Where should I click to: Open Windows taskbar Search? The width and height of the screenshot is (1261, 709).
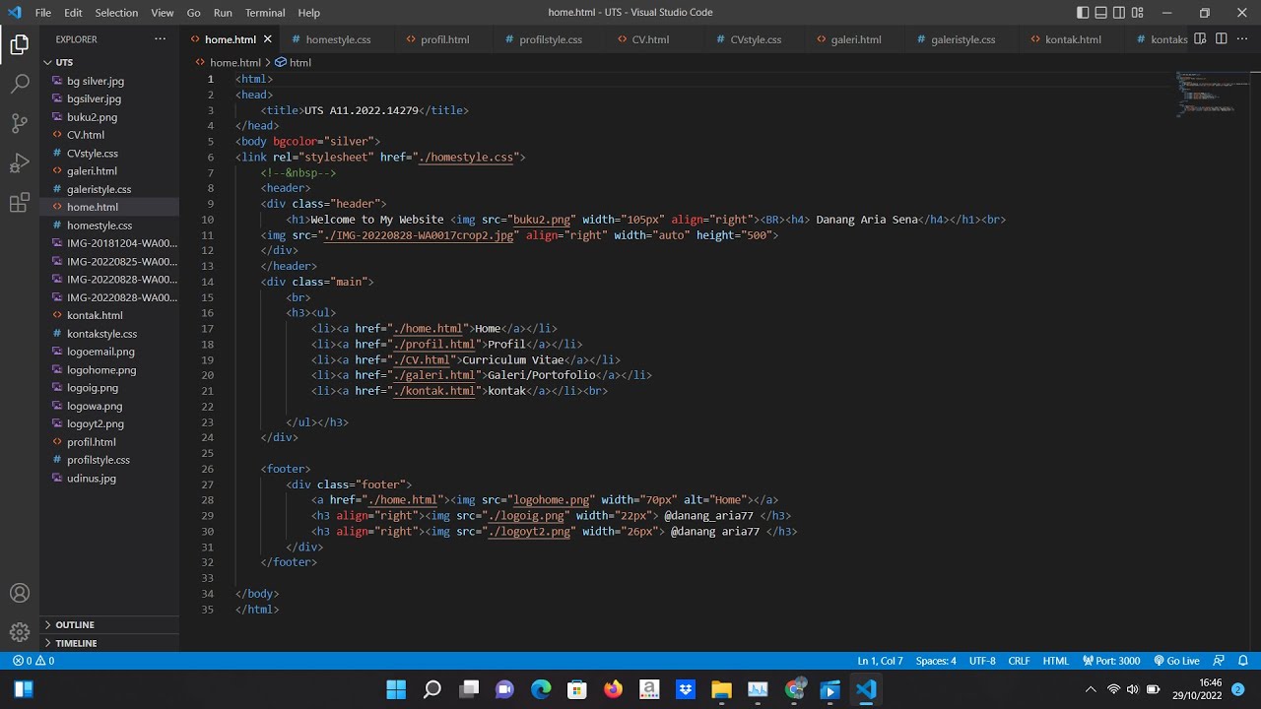pyautogui.click(x=432, y=689)
